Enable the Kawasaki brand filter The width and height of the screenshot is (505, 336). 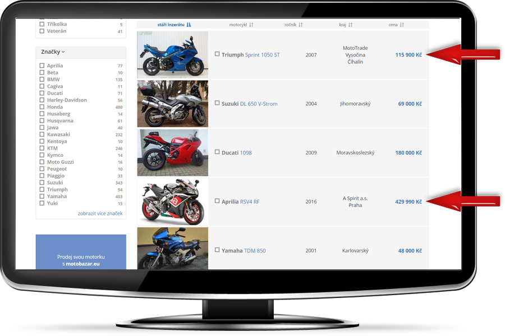42,134
